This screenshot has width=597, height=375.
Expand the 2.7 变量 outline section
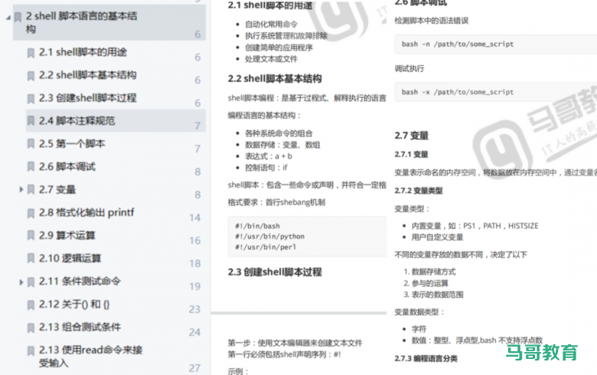(21, 190)
